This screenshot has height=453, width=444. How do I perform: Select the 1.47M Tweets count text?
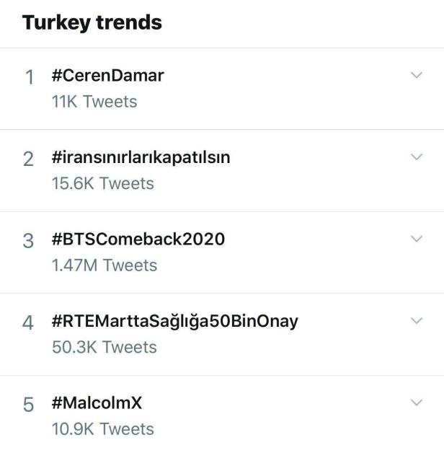(x=104, y=265)
